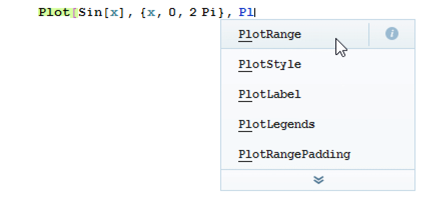Click the empty notebook area below the code
Viewport: 431px width, 198px height.
[110, 110]
